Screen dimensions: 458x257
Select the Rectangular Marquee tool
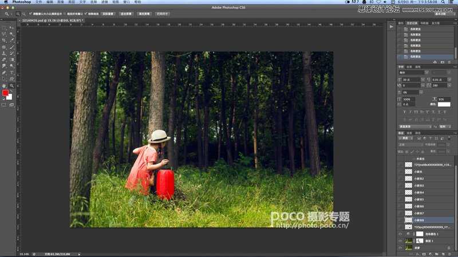coord(4,27)
